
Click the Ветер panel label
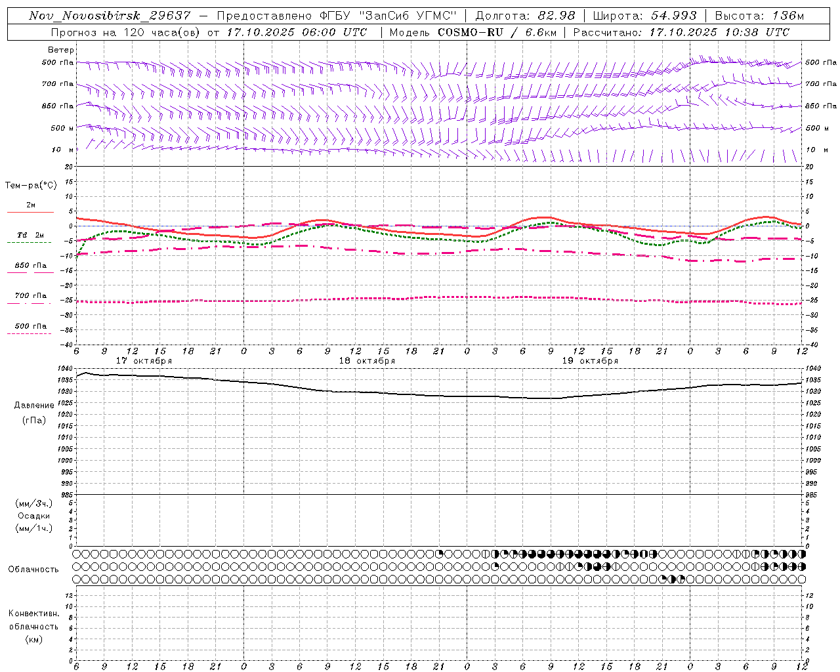pos(61,50)
